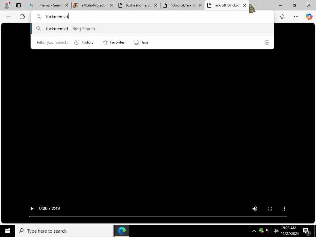Switch to the eMule-Project tab
The height and width of the screenshot is (237, 316).
pyautogui.click(x=94, y=5)
